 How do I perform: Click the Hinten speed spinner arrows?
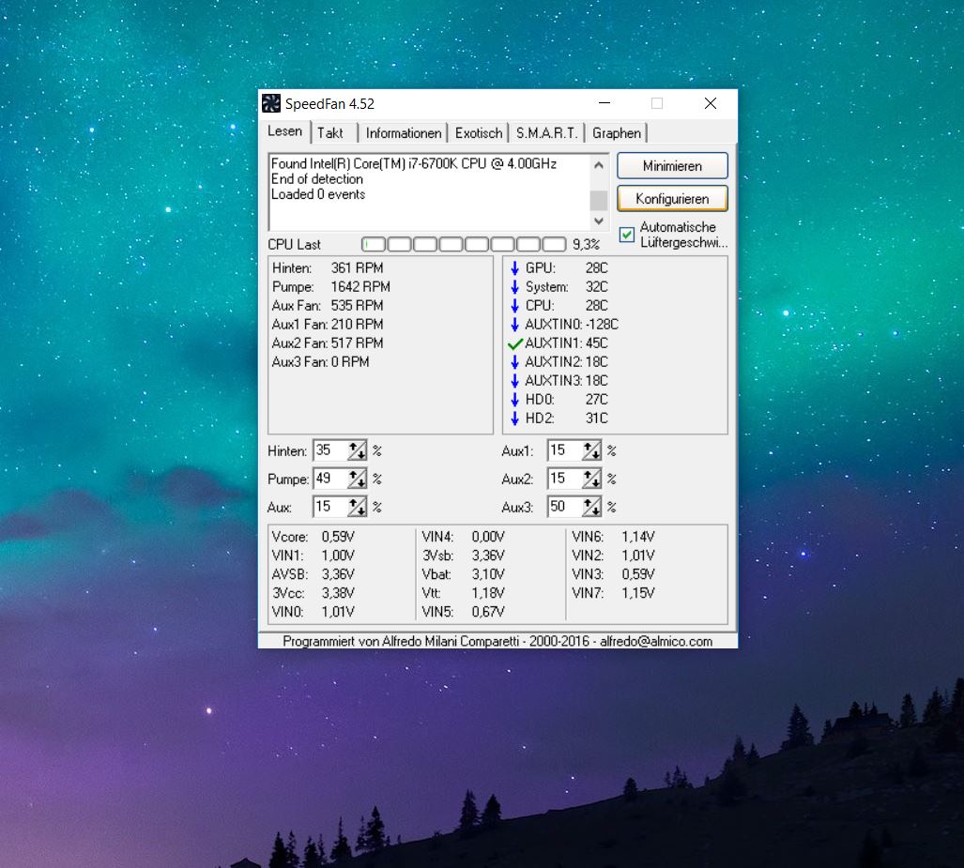coord(357,450)
